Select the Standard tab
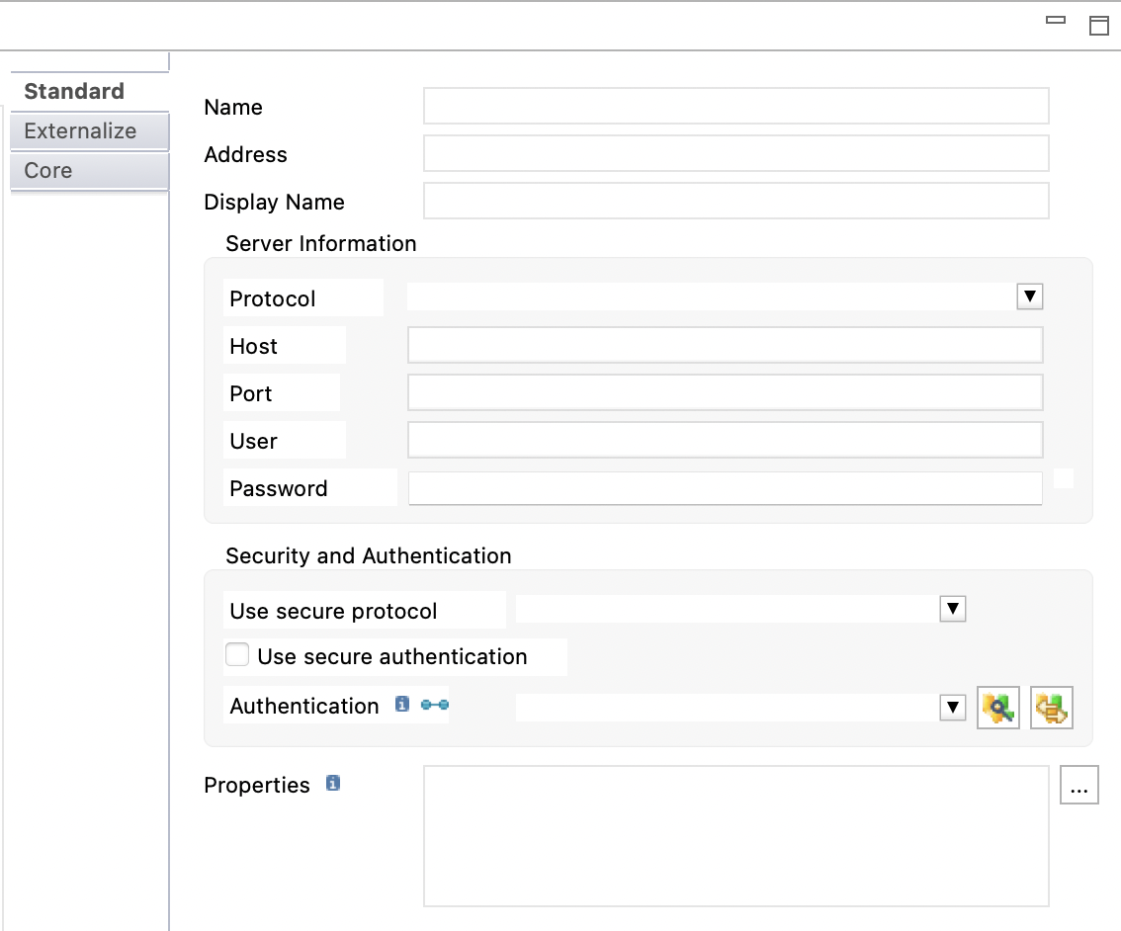 (73, 91)
